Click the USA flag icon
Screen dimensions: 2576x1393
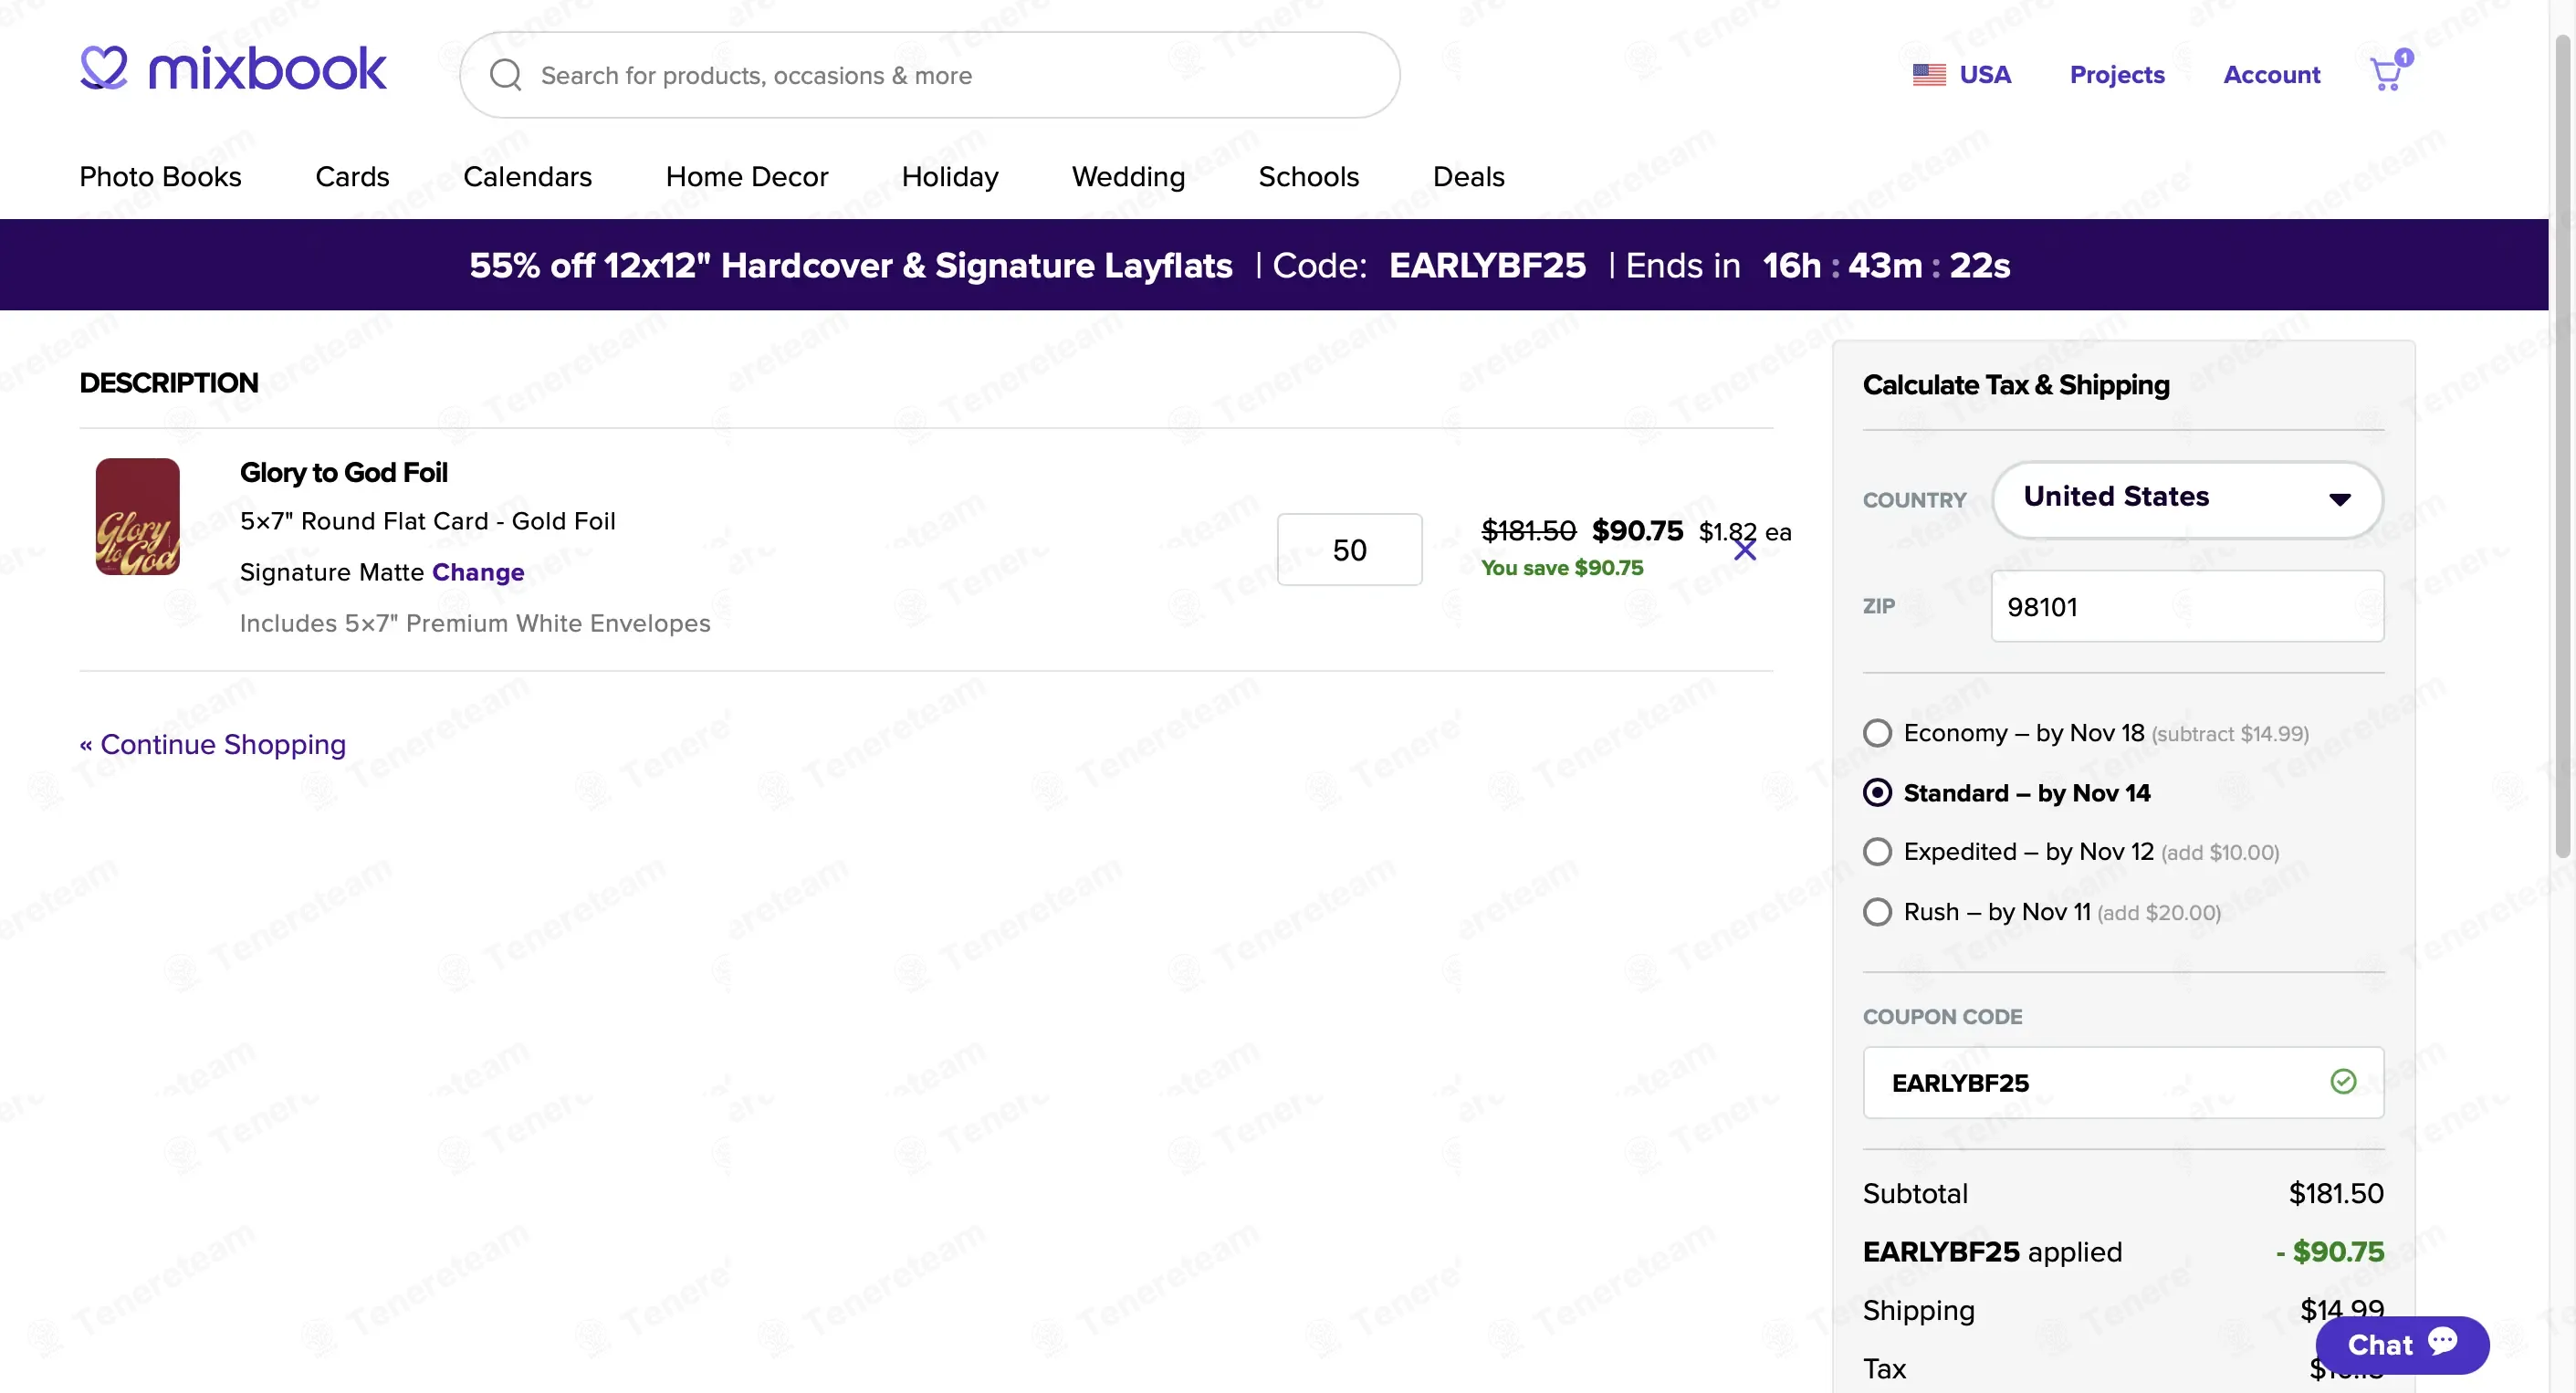pos(1929,75)
